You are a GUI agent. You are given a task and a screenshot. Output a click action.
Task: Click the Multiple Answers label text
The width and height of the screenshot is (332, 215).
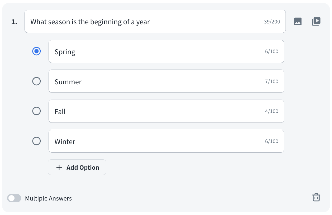[48, 198]
